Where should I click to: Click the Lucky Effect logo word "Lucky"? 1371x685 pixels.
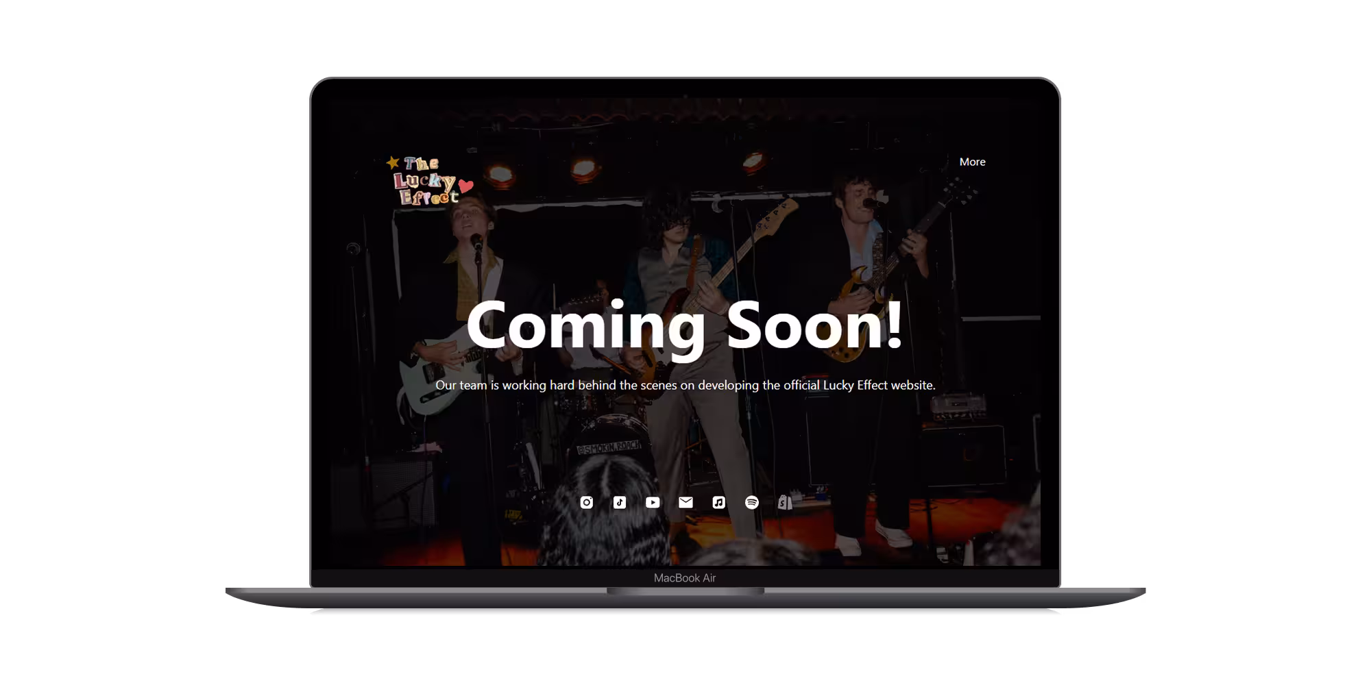[424, 181]
